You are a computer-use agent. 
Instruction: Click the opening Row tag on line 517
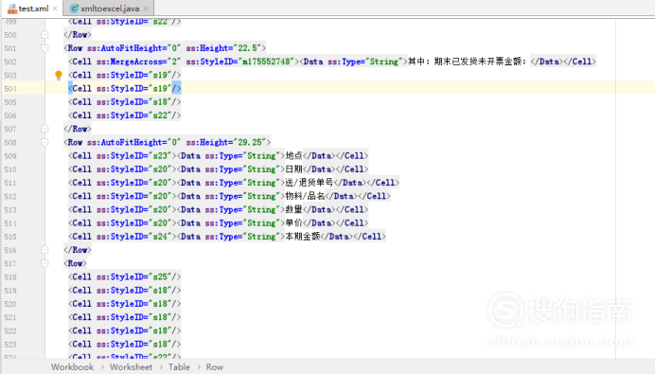[75, 263]
